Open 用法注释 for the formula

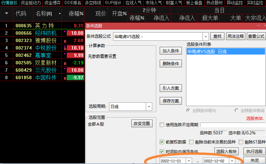(x=236, y=36)
